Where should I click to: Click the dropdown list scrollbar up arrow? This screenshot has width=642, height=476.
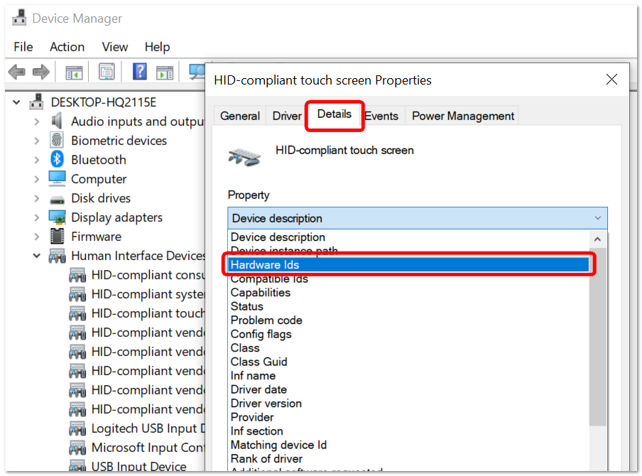(x=597, y=239)
